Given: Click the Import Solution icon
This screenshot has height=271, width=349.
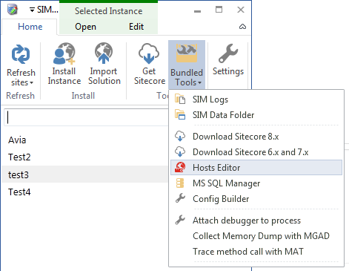Looking at the screenshot, I should (x=104, y=53).
